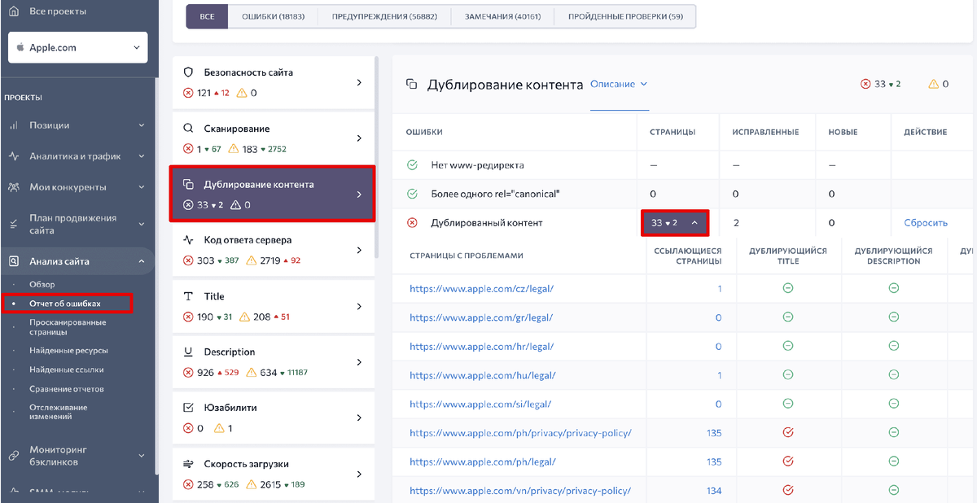Open Сравнение отчетов submenu item
The height and width of the screenshot is (503, 977).
coord(67,389)
